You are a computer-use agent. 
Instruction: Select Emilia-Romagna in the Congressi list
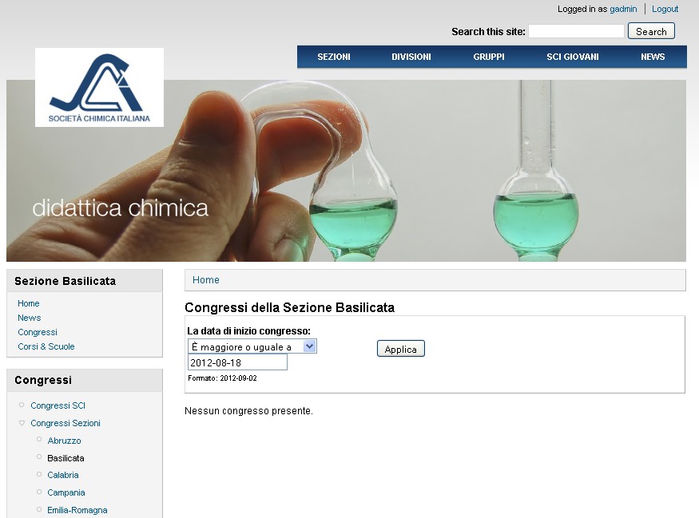(77, 510)
